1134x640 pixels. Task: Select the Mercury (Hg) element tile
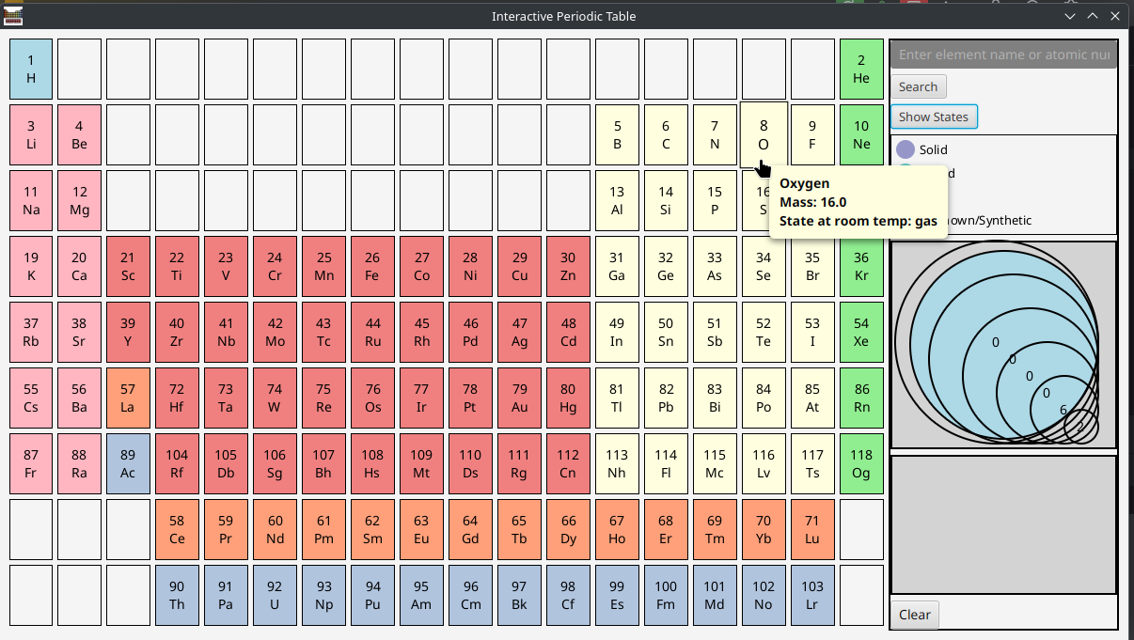click(x=568, y=398)
